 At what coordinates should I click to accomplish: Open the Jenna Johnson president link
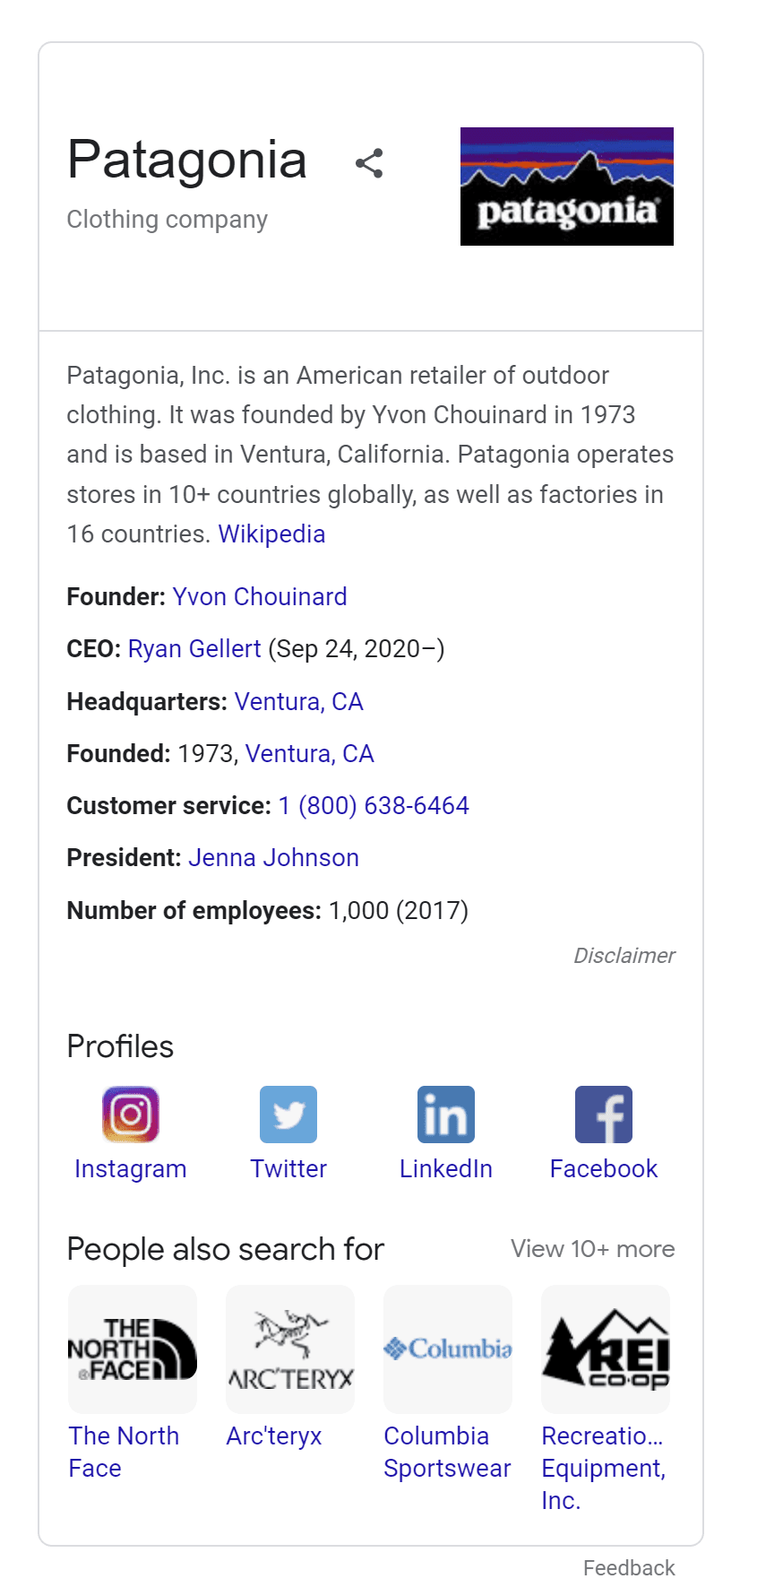point(273,858)
